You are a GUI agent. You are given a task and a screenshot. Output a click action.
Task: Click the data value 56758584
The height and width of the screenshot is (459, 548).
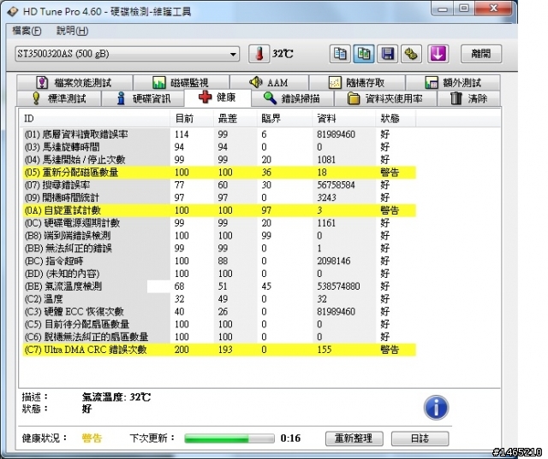[336, 185]
